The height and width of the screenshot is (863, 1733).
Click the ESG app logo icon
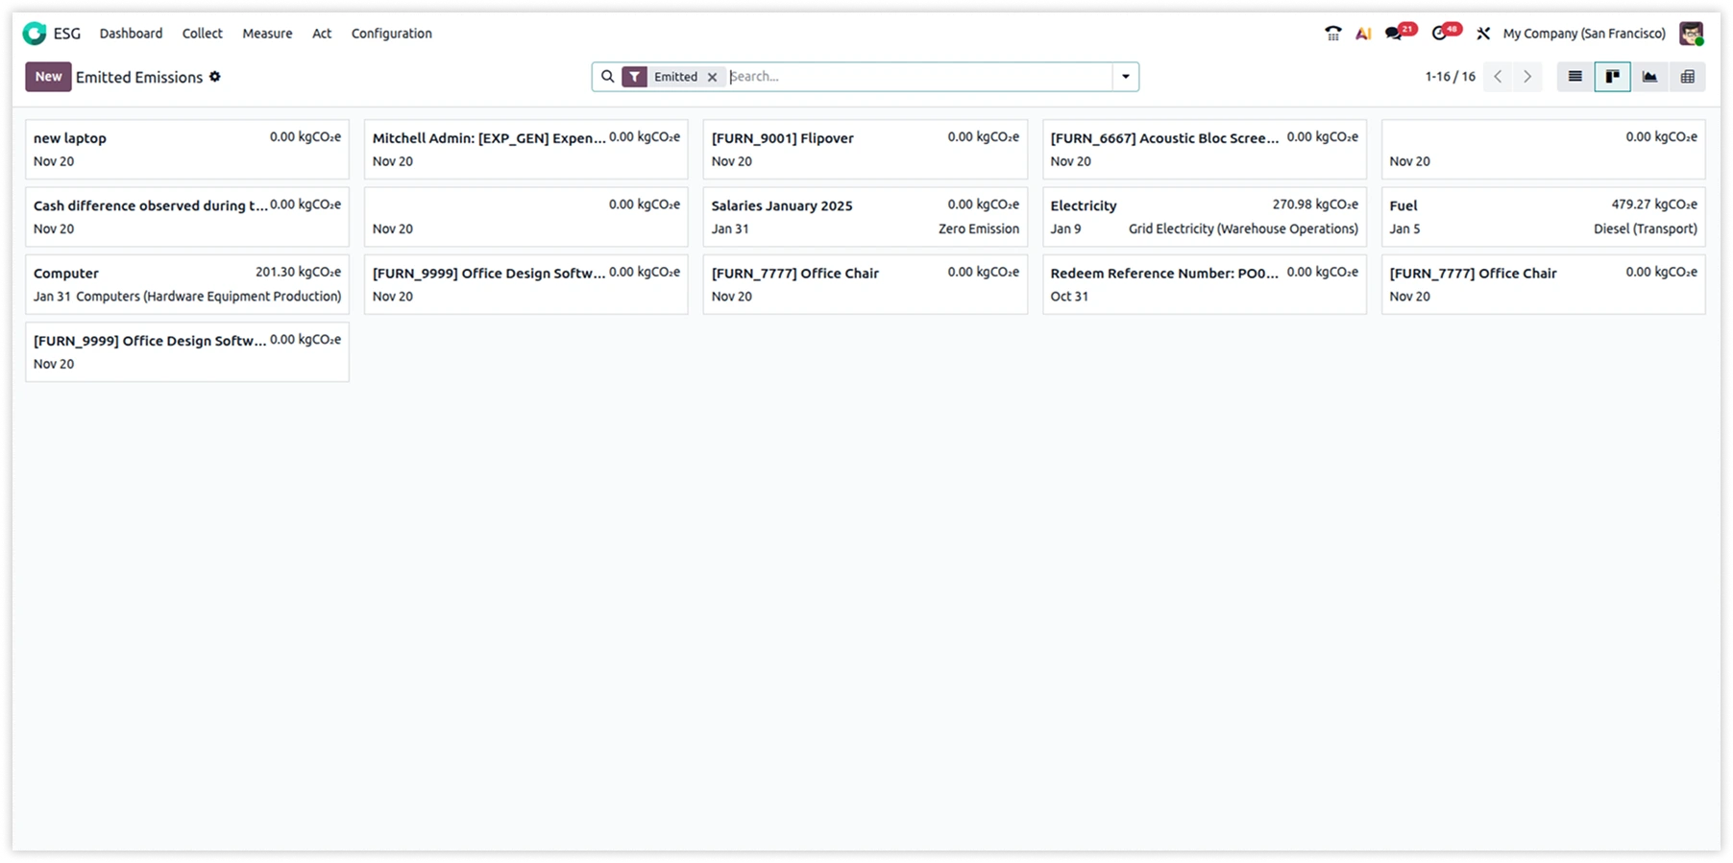35,34
